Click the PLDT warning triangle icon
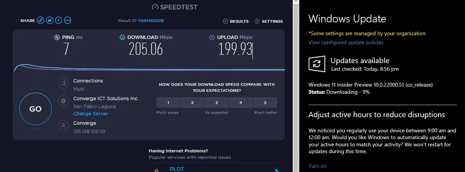Image resolution: width=465 pixels, height=172 pixels. [x=156, y=170]
